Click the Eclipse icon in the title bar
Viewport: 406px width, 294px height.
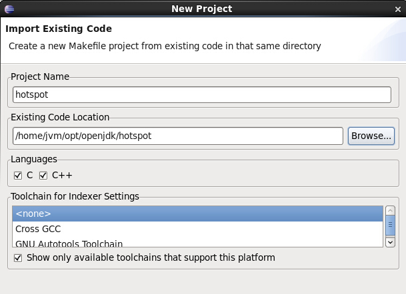point(8,9)
